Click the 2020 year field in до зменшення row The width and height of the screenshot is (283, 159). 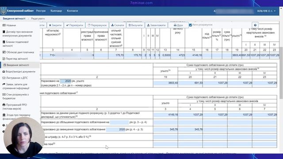116,129
